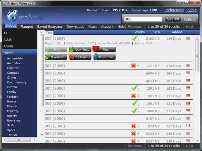The width and height of the screenshot is (202, 151).
Task: Click the results list vertical scrollbar thumb
Action: coord(197,56)
